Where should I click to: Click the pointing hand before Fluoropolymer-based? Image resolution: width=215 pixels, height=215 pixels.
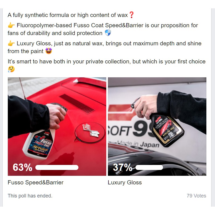click(11, 25)
